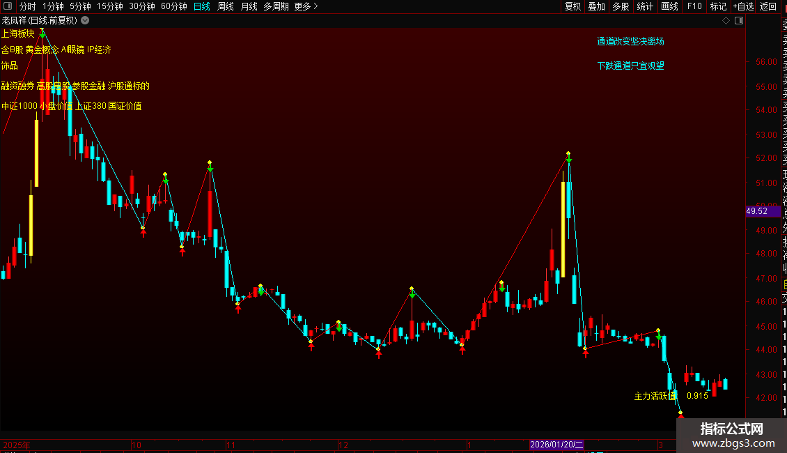Screen dimensions: 787x453
Task: Click the 返回 back button
Action: pos(768,6)
